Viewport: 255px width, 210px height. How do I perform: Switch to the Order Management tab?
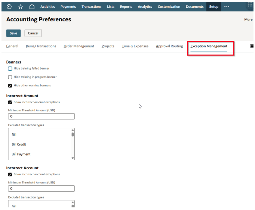coord(79,46)
